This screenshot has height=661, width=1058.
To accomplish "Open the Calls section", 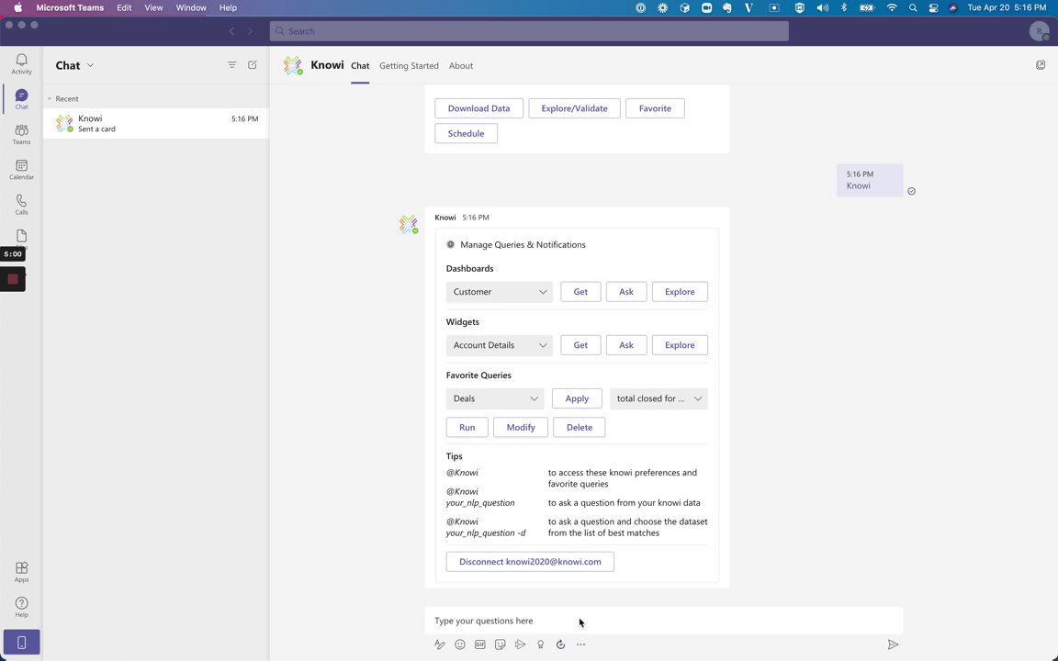I will [x=22, y=205].
